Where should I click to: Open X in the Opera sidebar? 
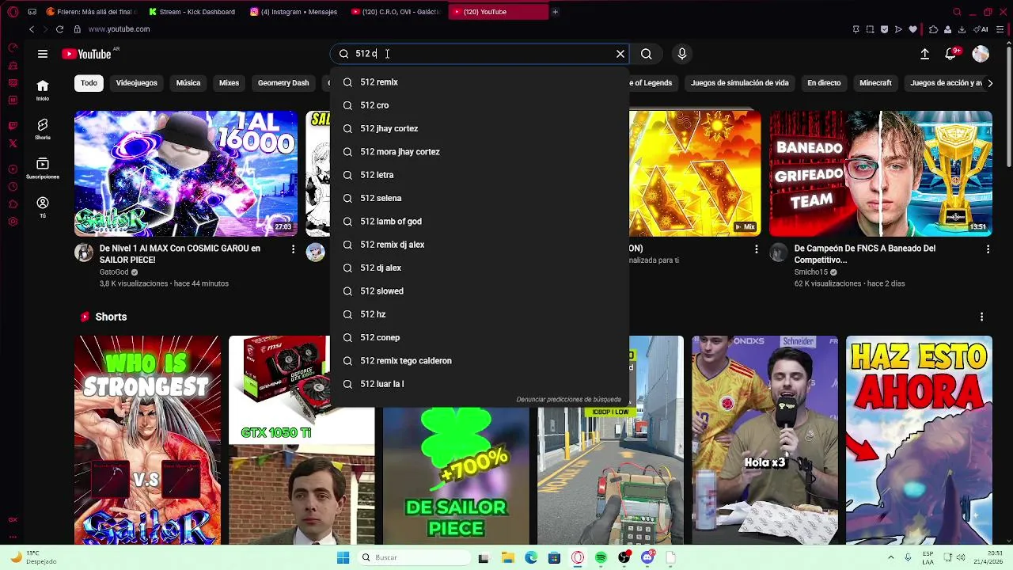pos(13,143)
